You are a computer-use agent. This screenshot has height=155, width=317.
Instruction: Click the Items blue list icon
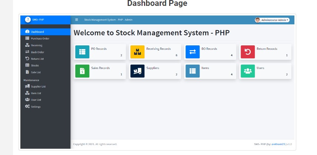tap(193, 71)
